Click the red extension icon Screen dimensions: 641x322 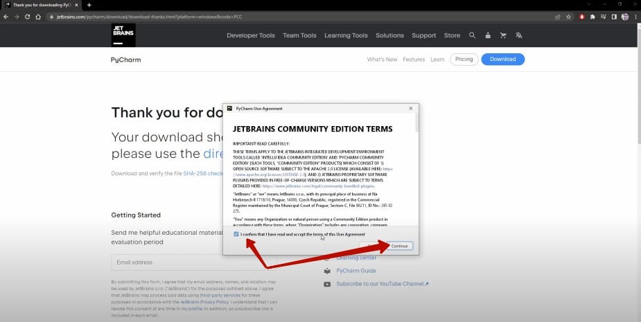(x=581, y=17)
